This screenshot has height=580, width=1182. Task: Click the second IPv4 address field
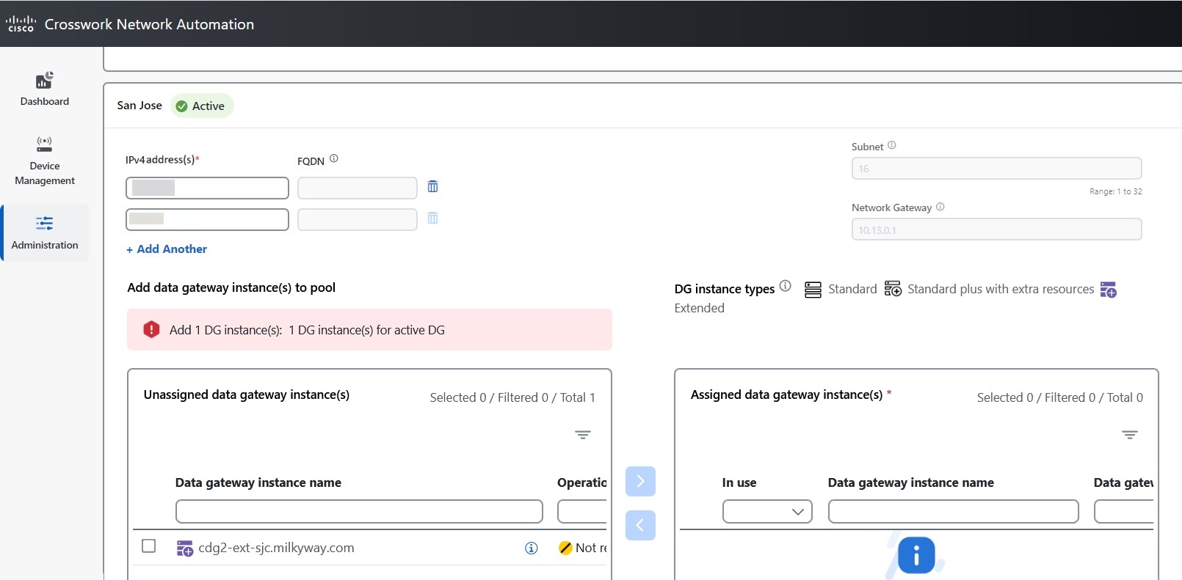click(207, 219)
